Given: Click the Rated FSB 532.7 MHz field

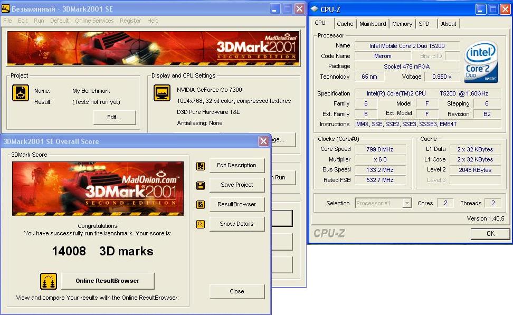Looking at the screenshot, I should [380, 180].
